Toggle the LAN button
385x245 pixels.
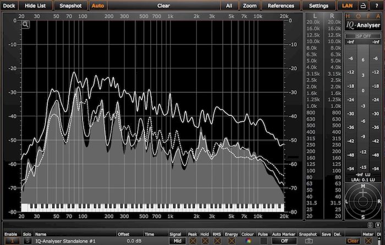coord(347,5)
